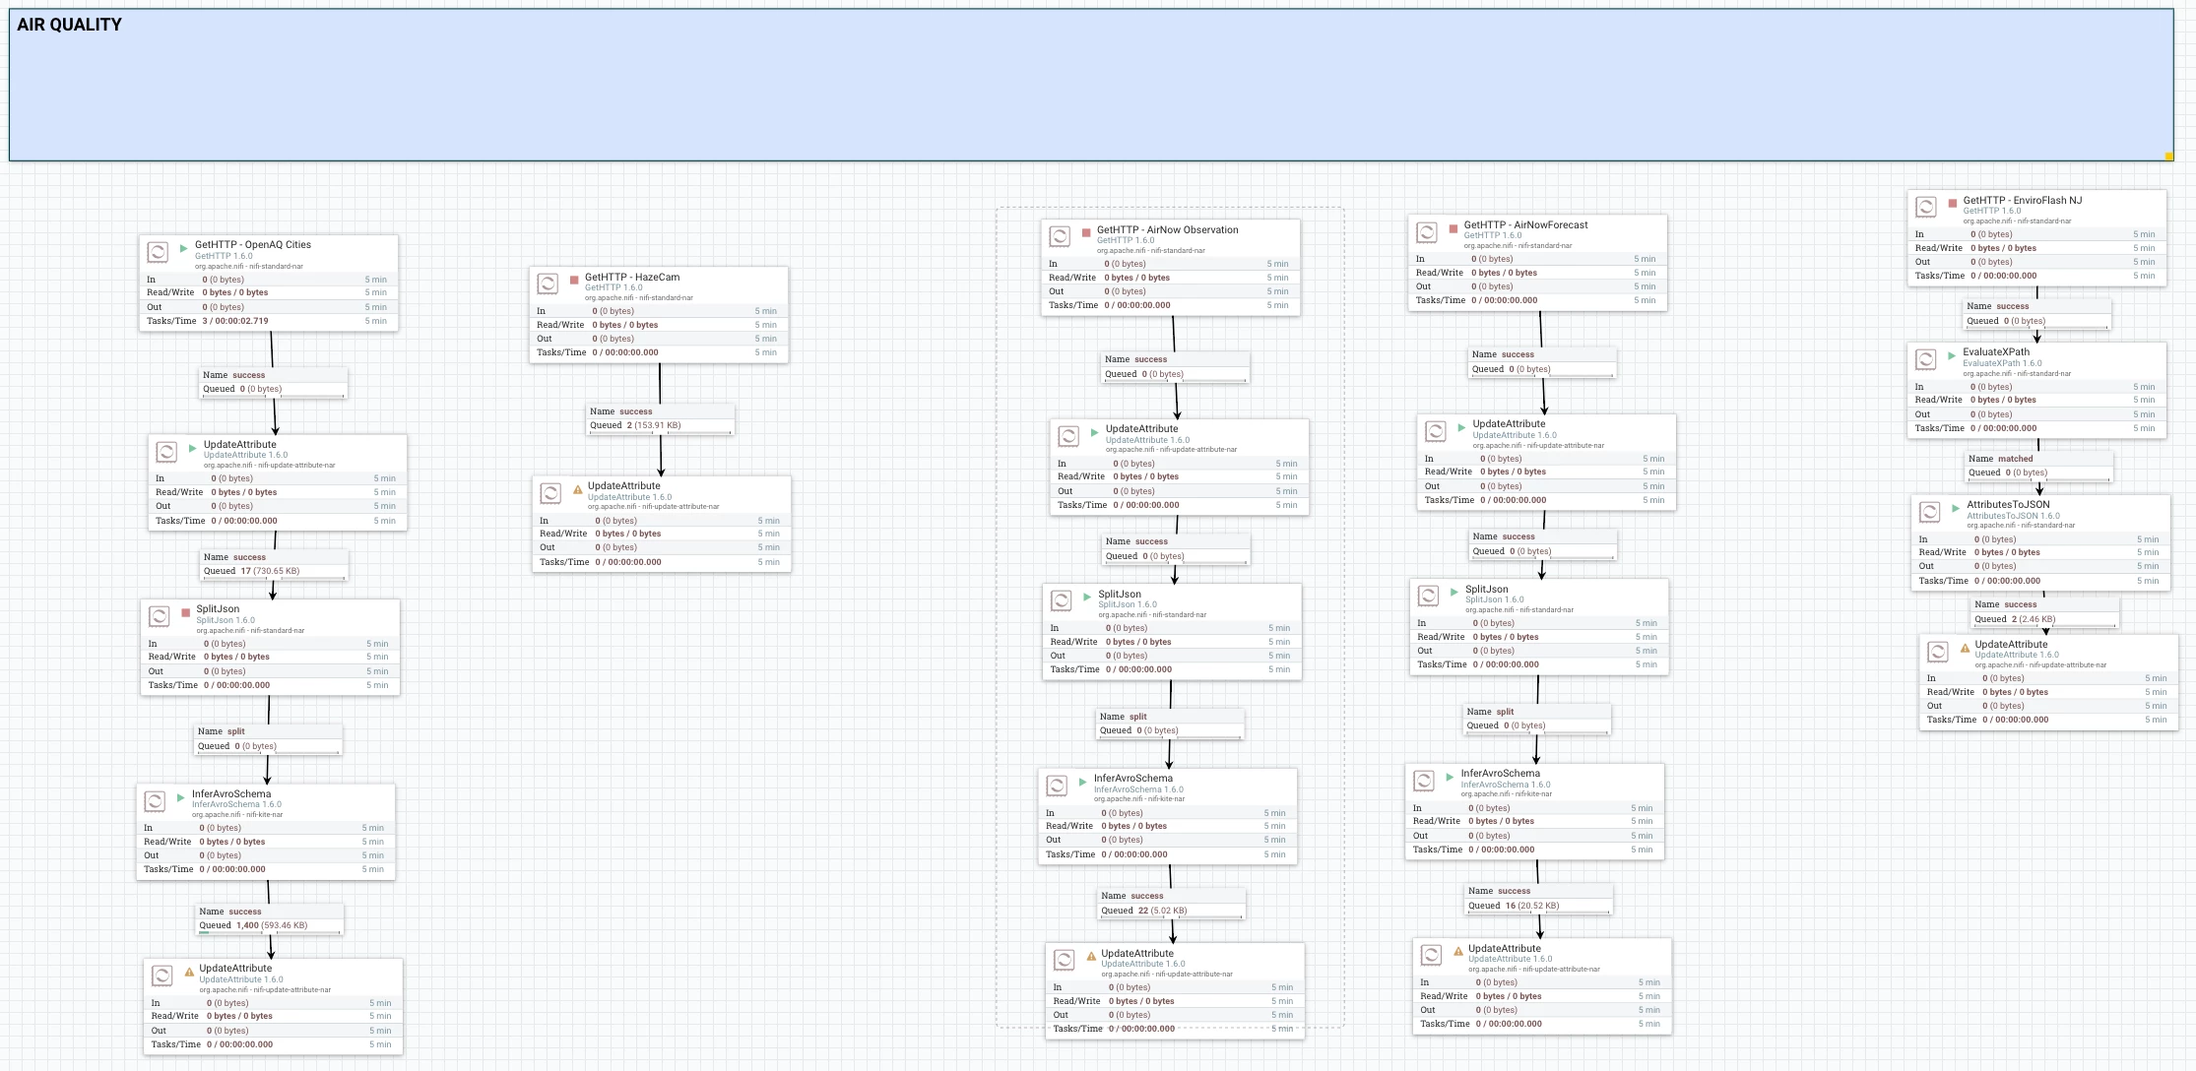Click yellow resize handle of AIR QUALITY label

pyautogui.click(x=2168, y=156)
